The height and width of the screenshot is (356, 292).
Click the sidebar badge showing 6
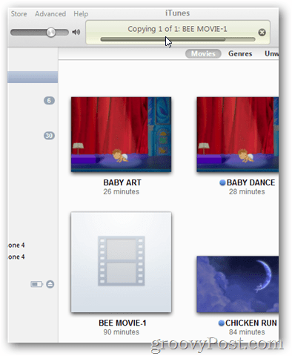click(x=49, y=100)
